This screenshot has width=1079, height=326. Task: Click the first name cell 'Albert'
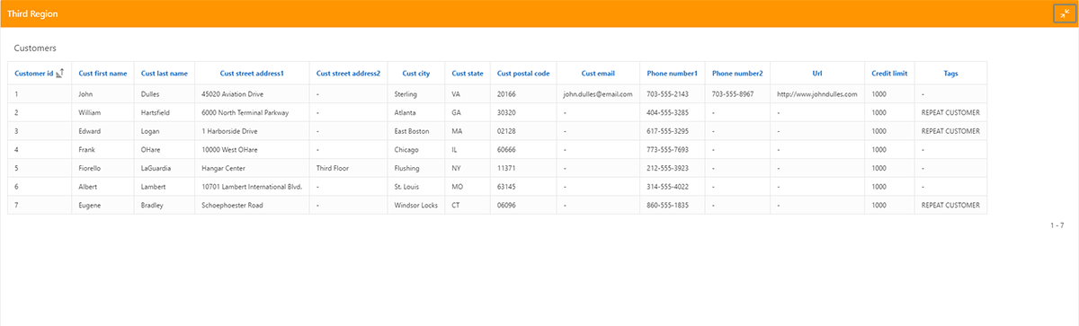tap(88, 187)
